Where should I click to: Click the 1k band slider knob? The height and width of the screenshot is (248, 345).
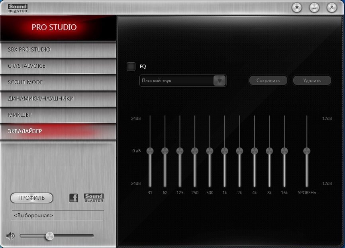pos(225,151)
